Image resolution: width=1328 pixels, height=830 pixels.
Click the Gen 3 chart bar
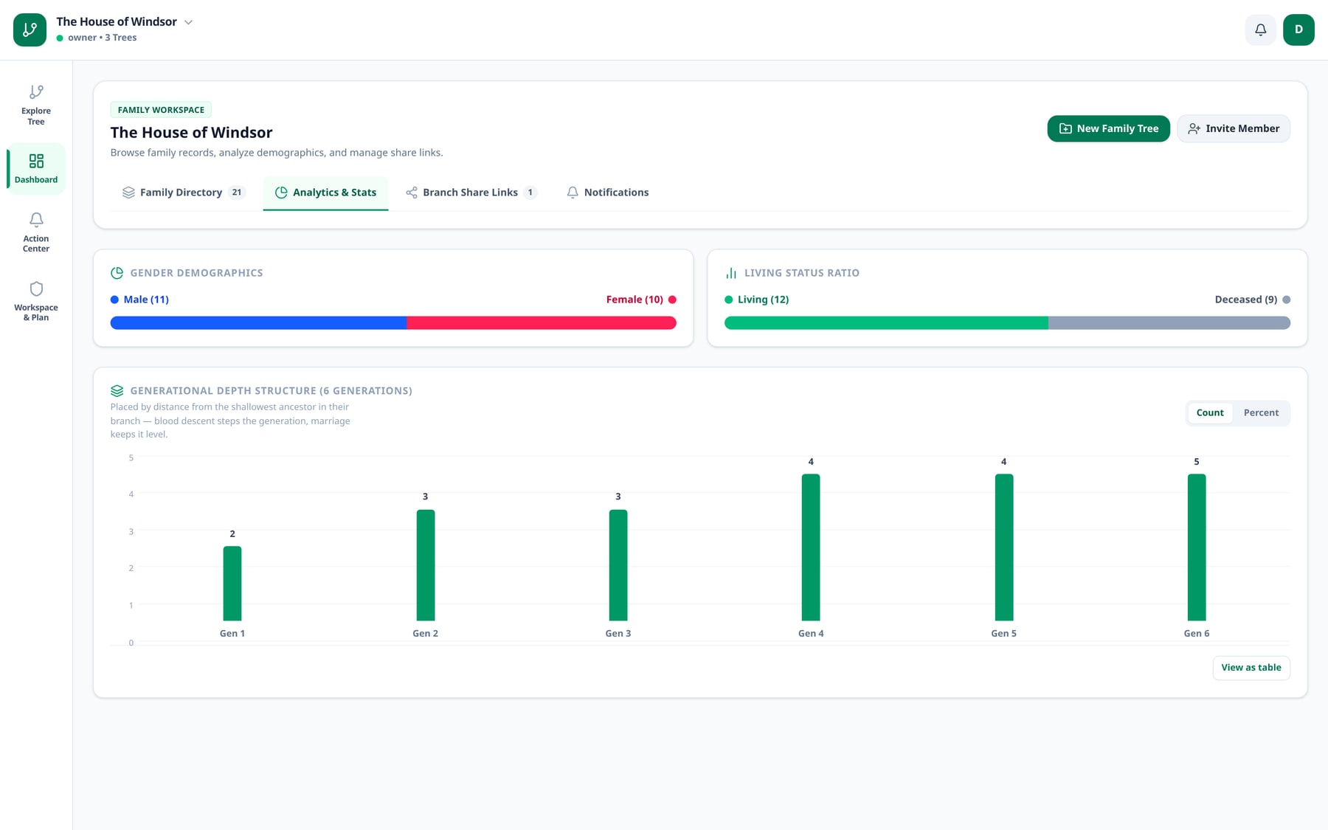[618, 565]
